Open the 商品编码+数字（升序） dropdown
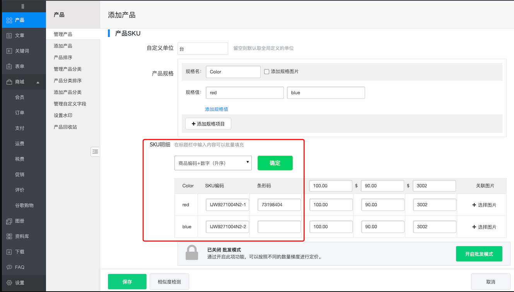The height and width of the screenshot is (292, 514). (213, 163)
